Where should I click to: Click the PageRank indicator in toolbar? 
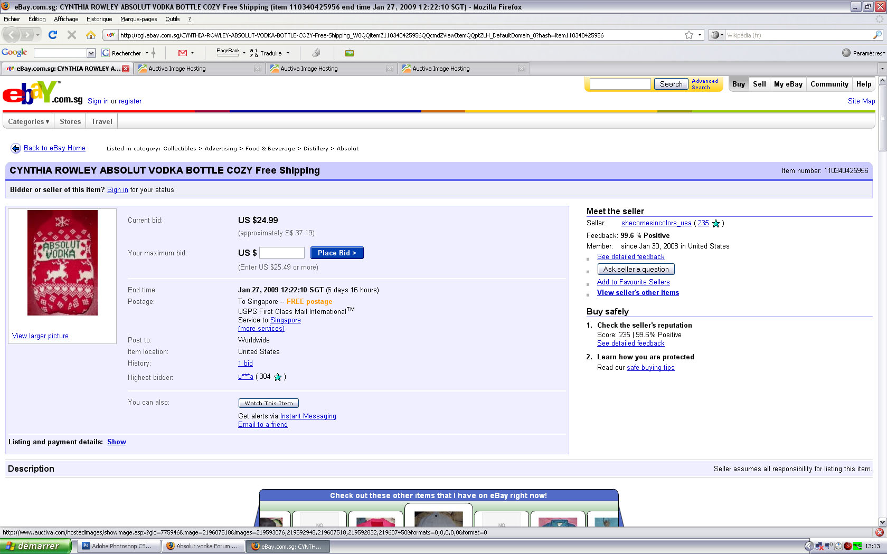coord(228,53)
